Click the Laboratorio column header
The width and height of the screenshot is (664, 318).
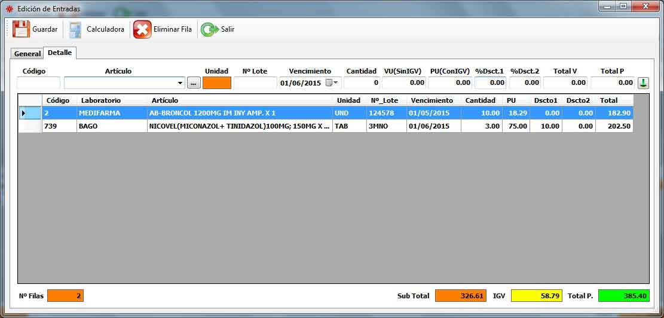point(100,100)
